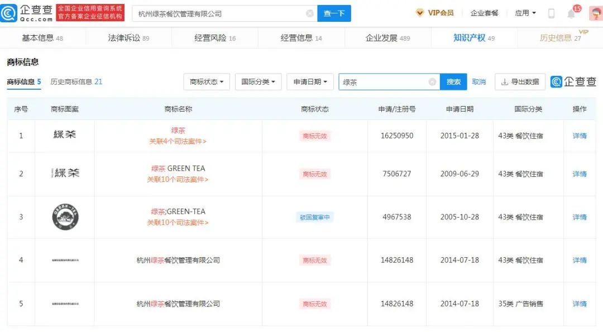
Task: Expand the 商标状态 dropdown
Action: 207,82
